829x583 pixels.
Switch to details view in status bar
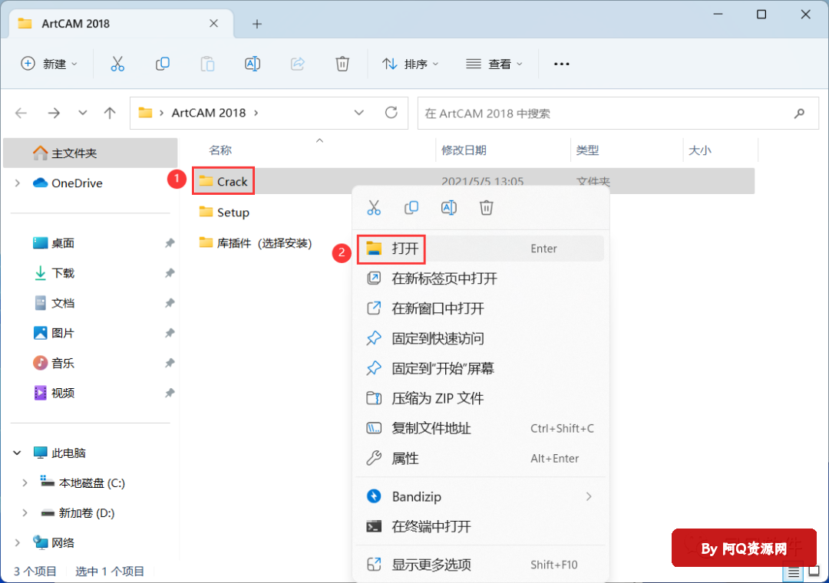[x=794, y=572]
